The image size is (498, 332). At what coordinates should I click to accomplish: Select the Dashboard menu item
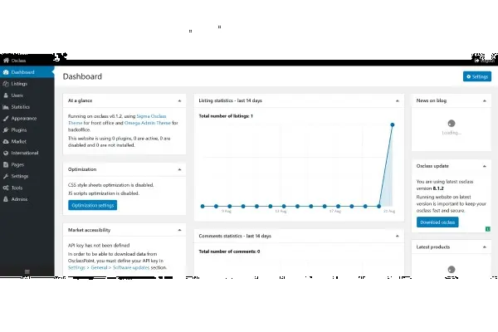(x=22, y=72)
